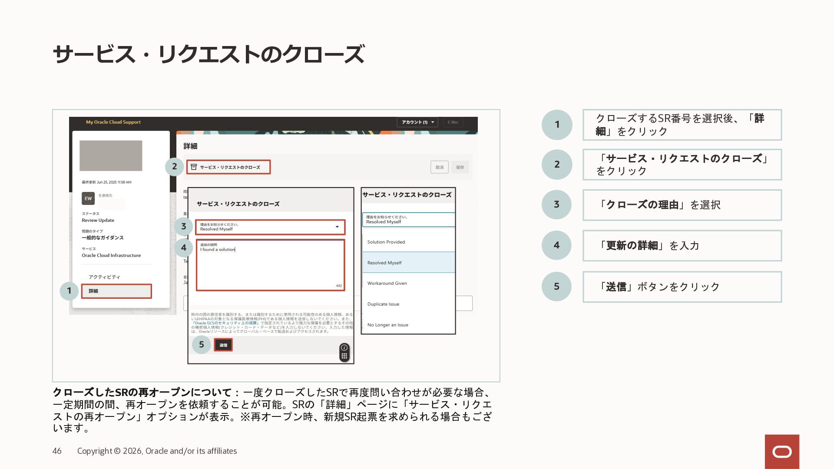Click the archive icon beside サービス・リクエストのクローズ
The height and width of the screenshot is (469, 834).
(x=194, y=167)
